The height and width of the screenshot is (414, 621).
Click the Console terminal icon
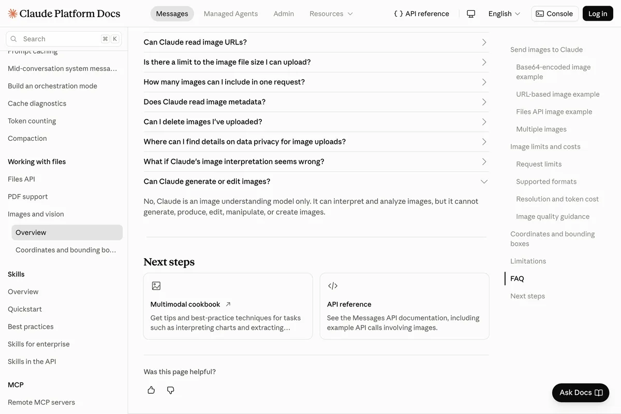tap(540, 14)
